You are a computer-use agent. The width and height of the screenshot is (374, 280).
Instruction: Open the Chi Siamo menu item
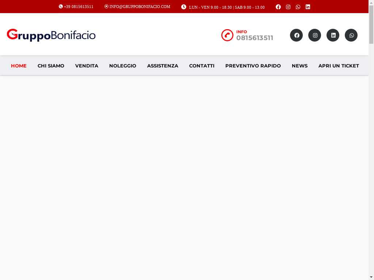pyautogui.click(x=51, y=66)
